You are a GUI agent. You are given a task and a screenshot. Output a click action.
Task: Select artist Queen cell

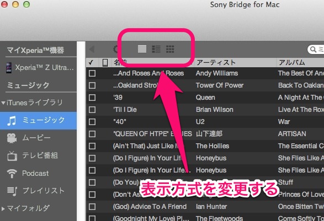click(205, 98)
